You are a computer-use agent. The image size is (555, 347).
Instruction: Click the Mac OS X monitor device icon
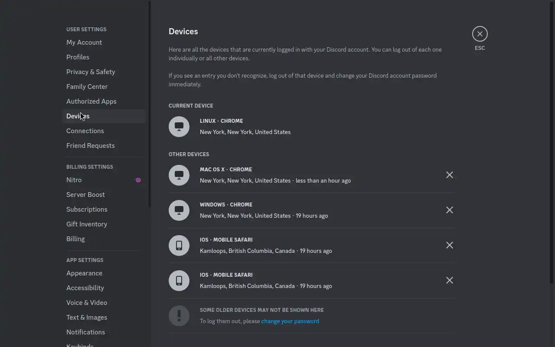click(179, 175)
